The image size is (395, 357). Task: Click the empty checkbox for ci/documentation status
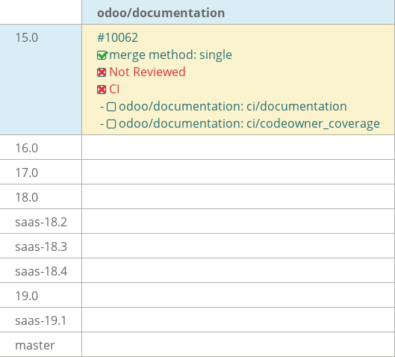pos(111,107)
